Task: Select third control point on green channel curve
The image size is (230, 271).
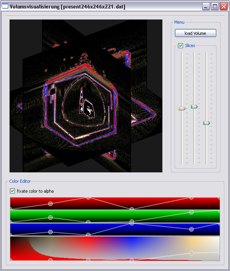Action: (x=88, y=222)
